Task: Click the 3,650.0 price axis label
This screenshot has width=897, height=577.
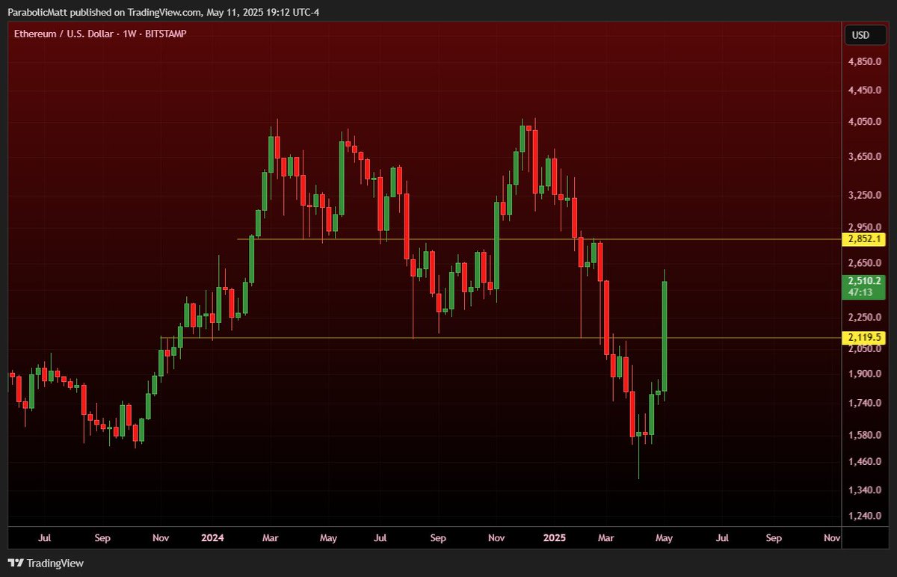Action: click(863, 157)
